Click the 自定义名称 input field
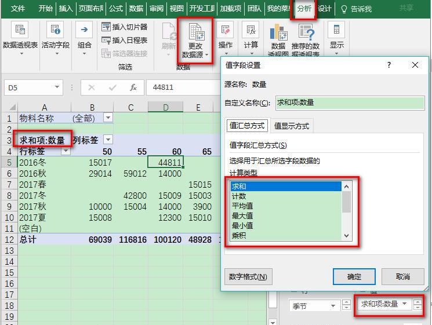The height and width of the screenshot is (325, 432). 350,103
